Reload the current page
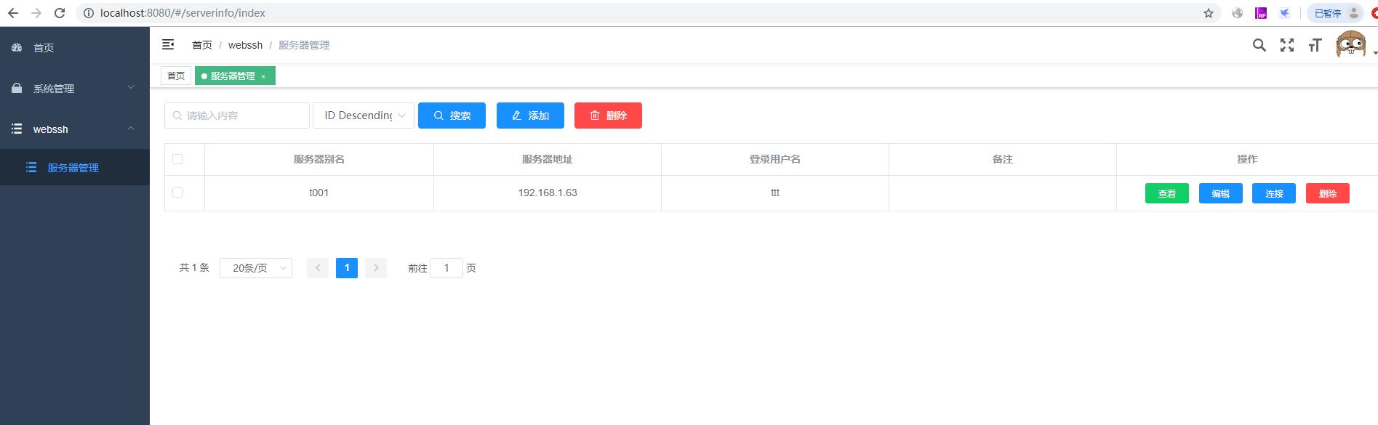 (60, 13)
